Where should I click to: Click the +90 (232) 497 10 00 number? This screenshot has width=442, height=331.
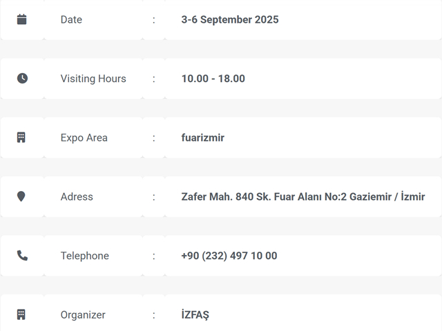point(229,256)
